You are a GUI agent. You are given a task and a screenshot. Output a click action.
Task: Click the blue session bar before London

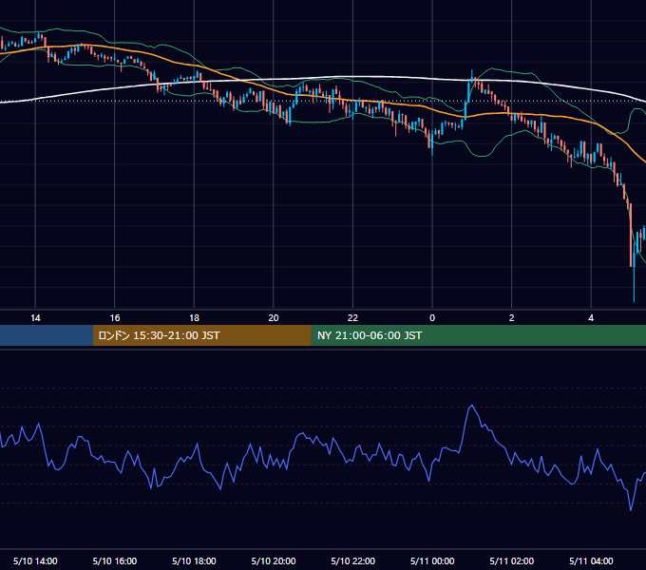pos(47,335)
